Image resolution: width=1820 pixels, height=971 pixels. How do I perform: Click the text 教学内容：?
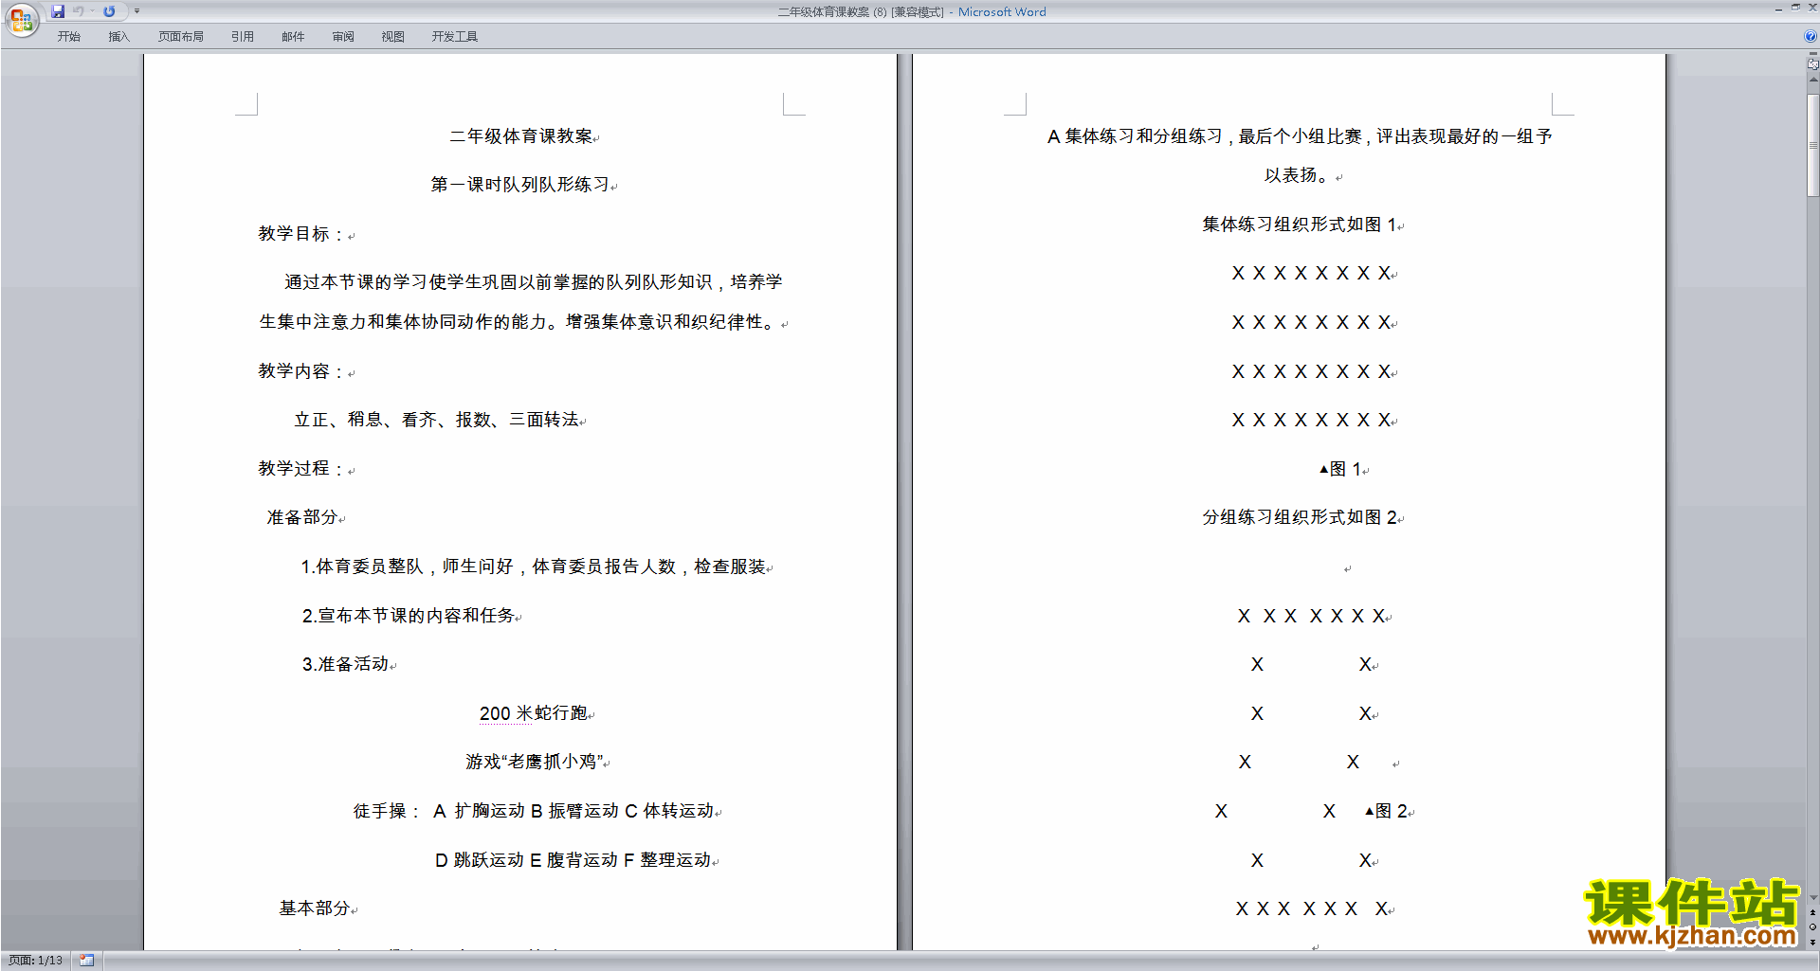302,371
